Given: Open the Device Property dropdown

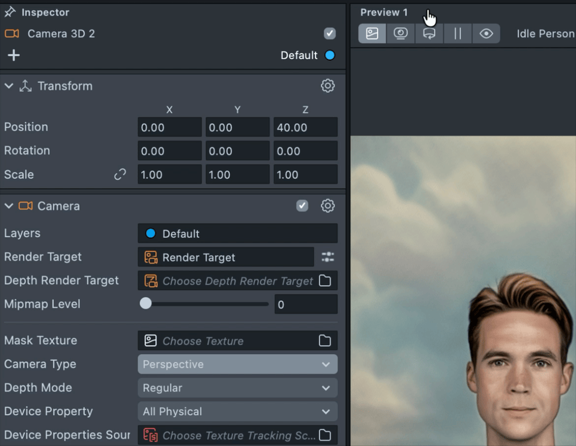Looking at the screenshot, I should (x=237, y=412).
